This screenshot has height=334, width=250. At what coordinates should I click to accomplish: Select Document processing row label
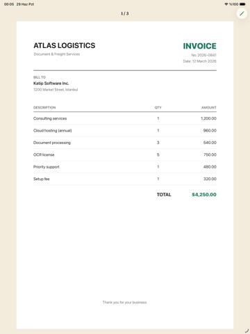52,143
